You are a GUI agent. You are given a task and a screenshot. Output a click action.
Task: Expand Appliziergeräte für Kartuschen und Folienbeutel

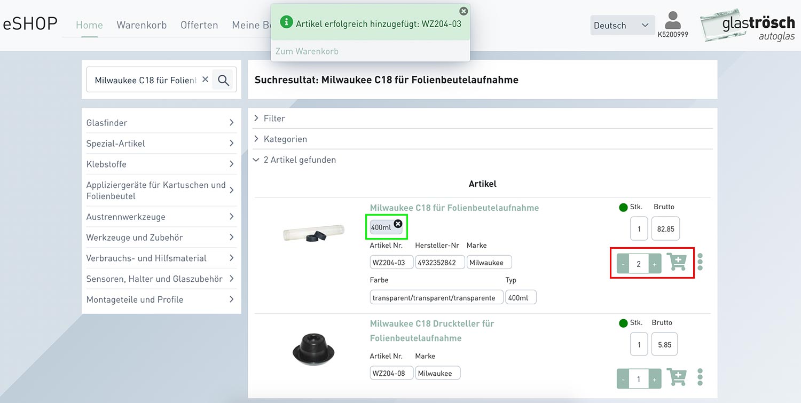click(x=161, y=191)
